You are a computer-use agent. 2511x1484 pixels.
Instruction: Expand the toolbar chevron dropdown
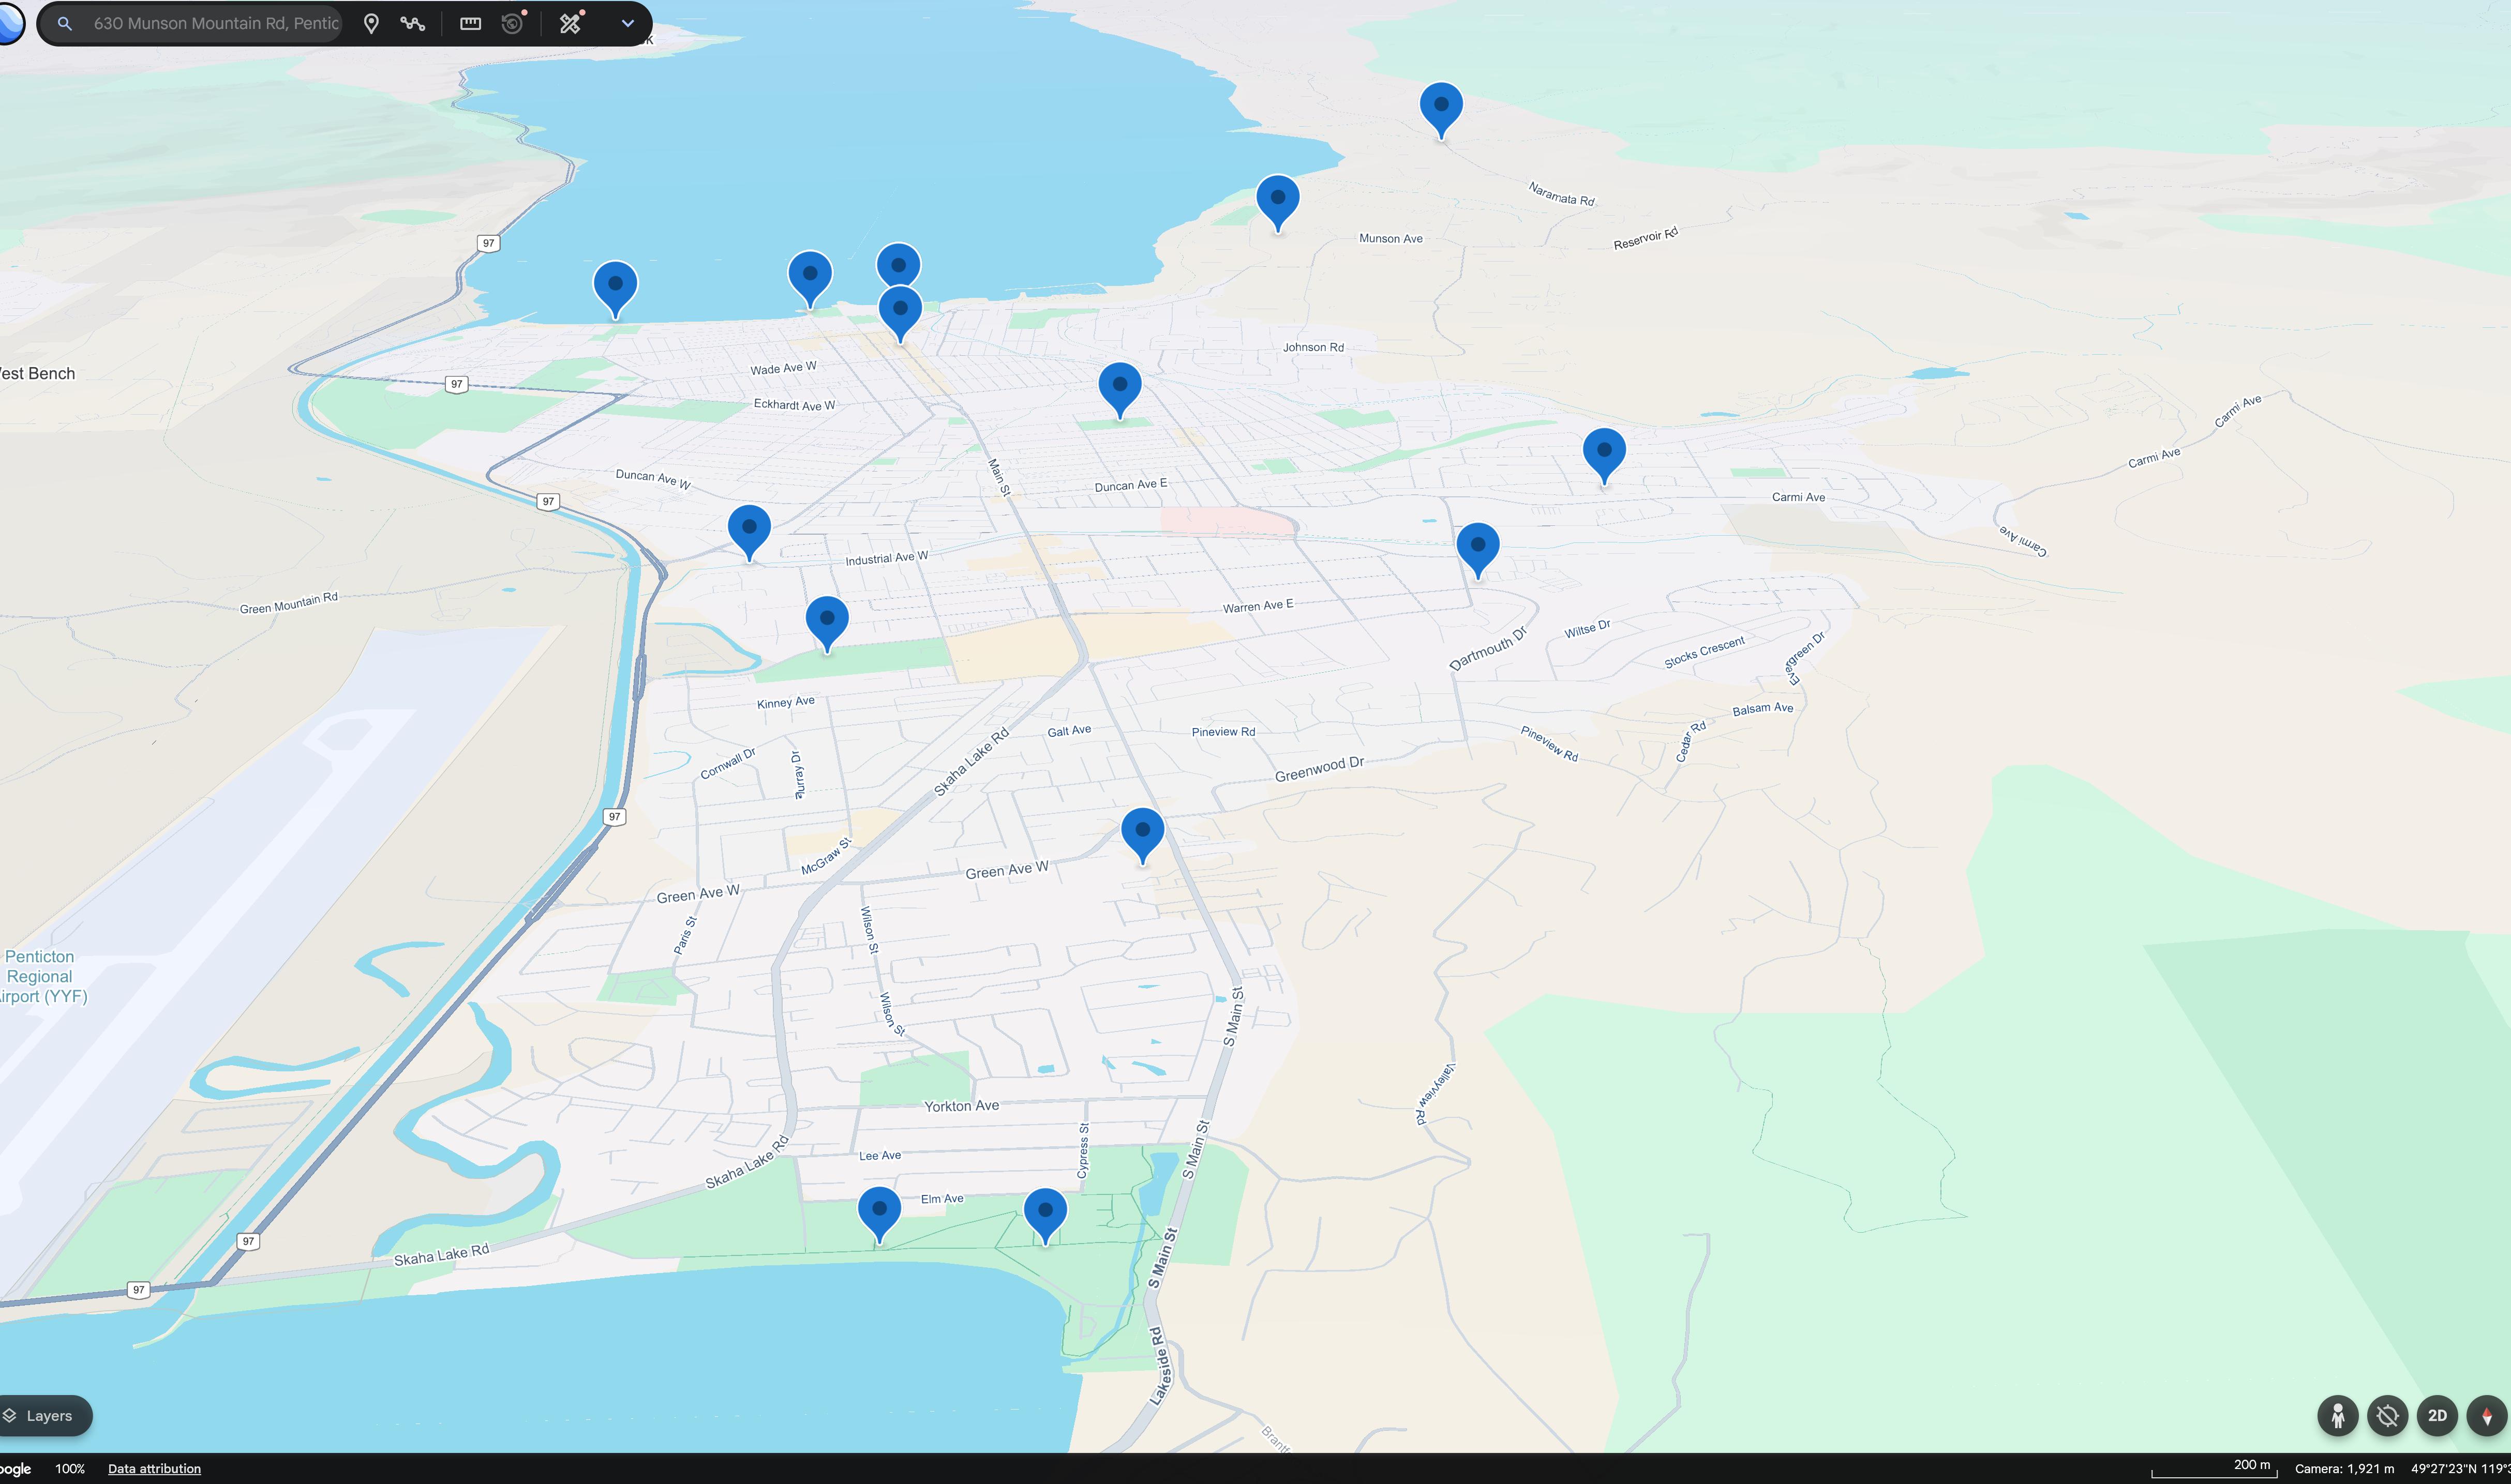click(627, 23)
